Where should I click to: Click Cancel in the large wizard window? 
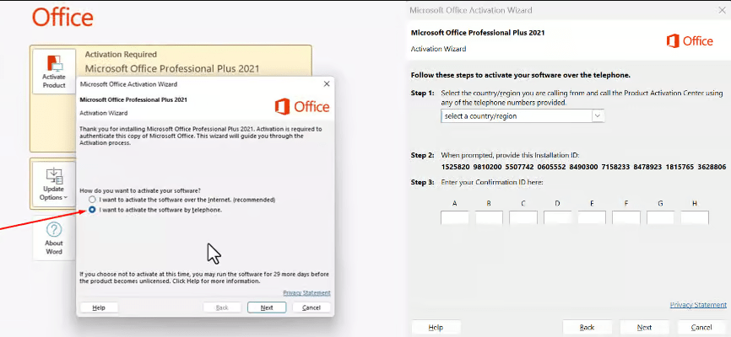701,327
